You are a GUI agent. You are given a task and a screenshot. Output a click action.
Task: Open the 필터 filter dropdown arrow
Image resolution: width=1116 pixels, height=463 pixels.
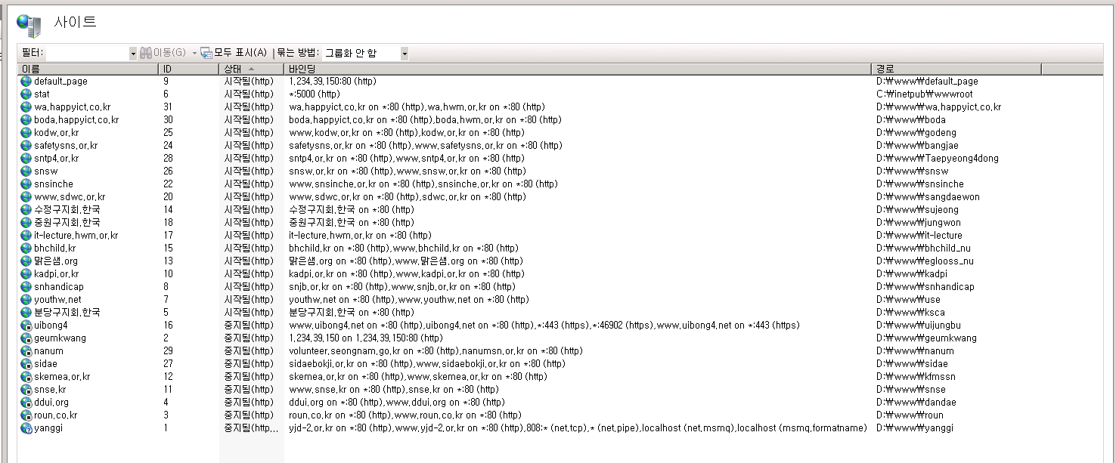coord(133,54)
